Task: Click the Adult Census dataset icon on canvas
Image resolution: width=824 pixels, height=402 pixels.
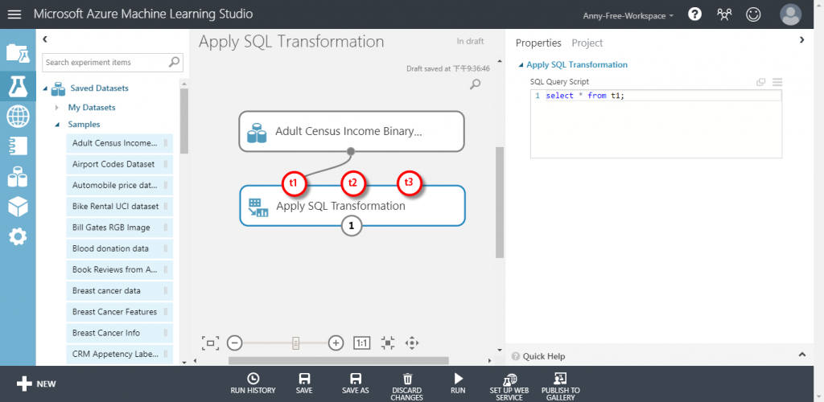Action: (257, 132)
